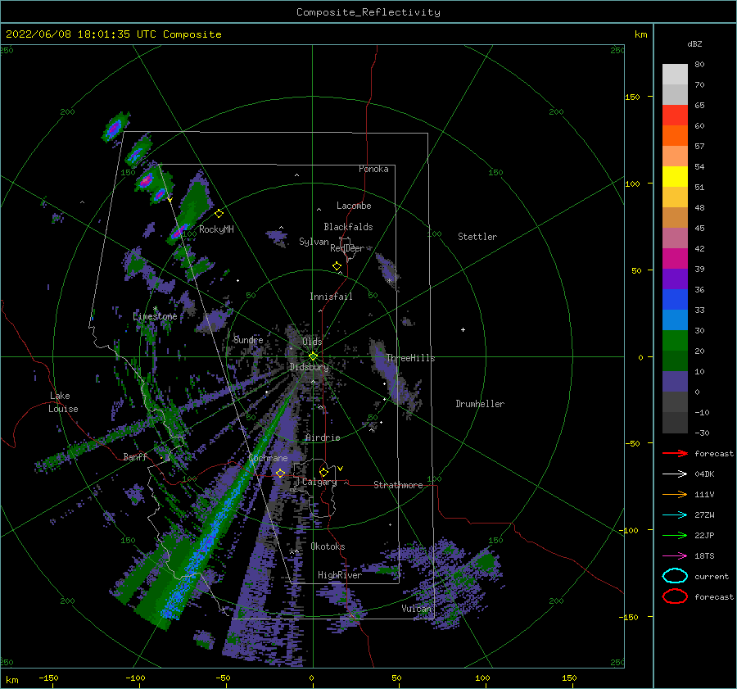Select the RockyMH label
Image resolution: width=737 pixels, height=689 pixels.
tap(216, 229)
